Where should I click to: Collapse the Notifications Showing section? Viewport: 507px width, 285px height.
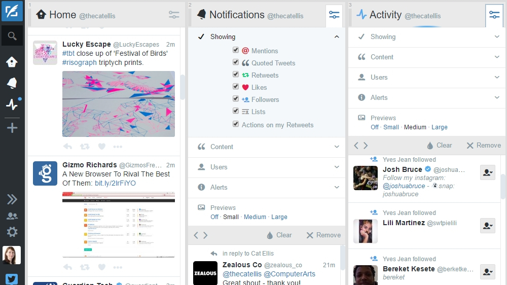(x=267, y=37)
